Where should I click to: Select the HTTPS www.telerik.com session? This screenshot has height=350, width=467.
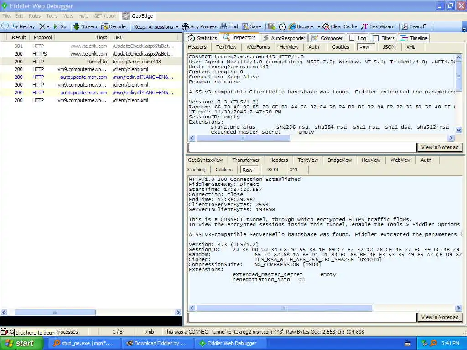tap(91, 54)
